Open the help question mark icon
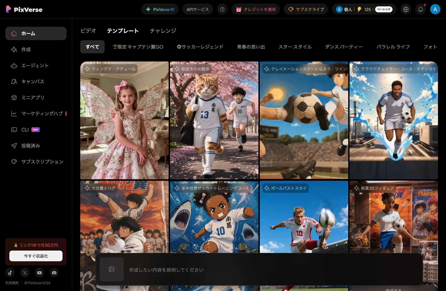The height and width of the screenshot is (291, 446). [222, 9]
